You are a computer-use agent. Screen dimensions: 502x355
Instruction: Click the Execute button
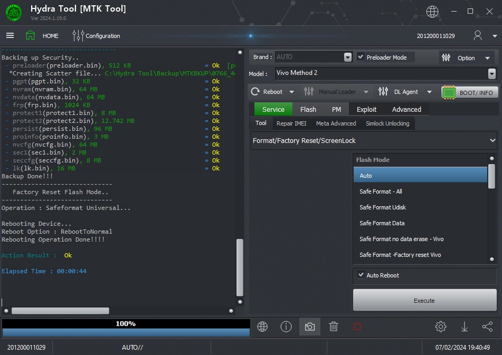click(424, 300)
